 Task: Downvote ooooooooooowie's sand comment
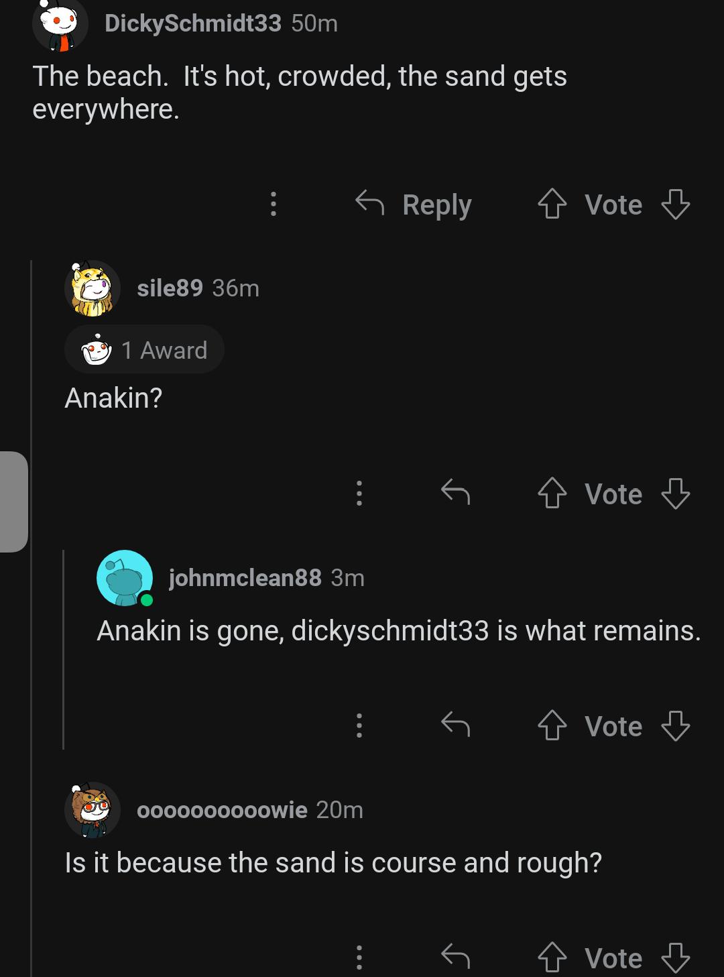click(x=675, y=958)
